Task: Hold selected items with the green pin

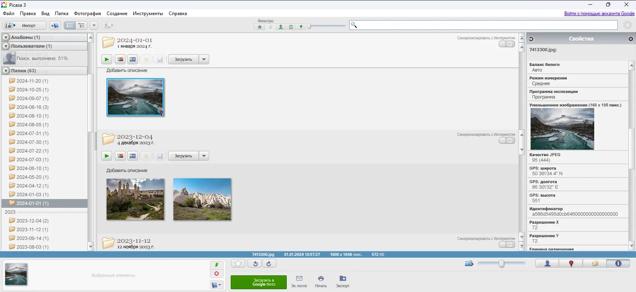Action: (216, 265)
